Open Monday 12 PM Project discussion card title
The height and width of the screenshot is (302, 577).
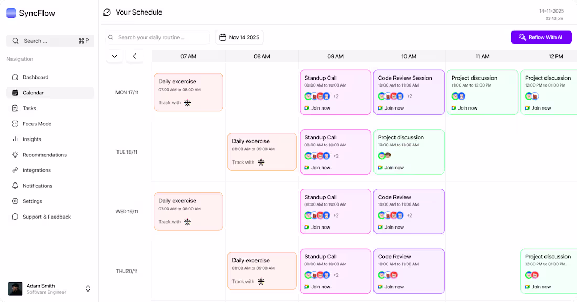pos(548,78)
